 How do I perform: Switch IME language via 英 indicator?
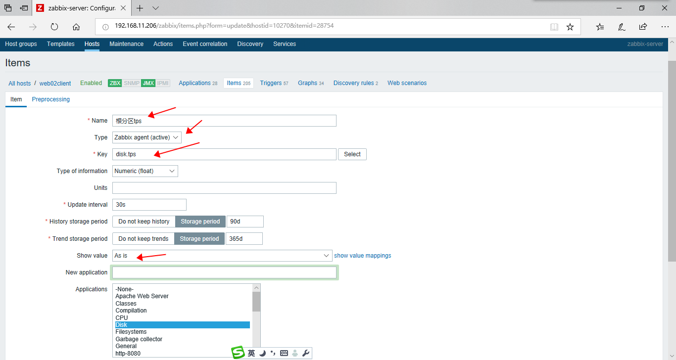[x=251, y=353]
